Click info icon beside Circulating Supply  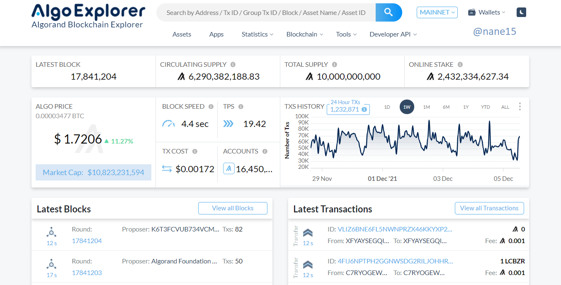pos(233,65)
